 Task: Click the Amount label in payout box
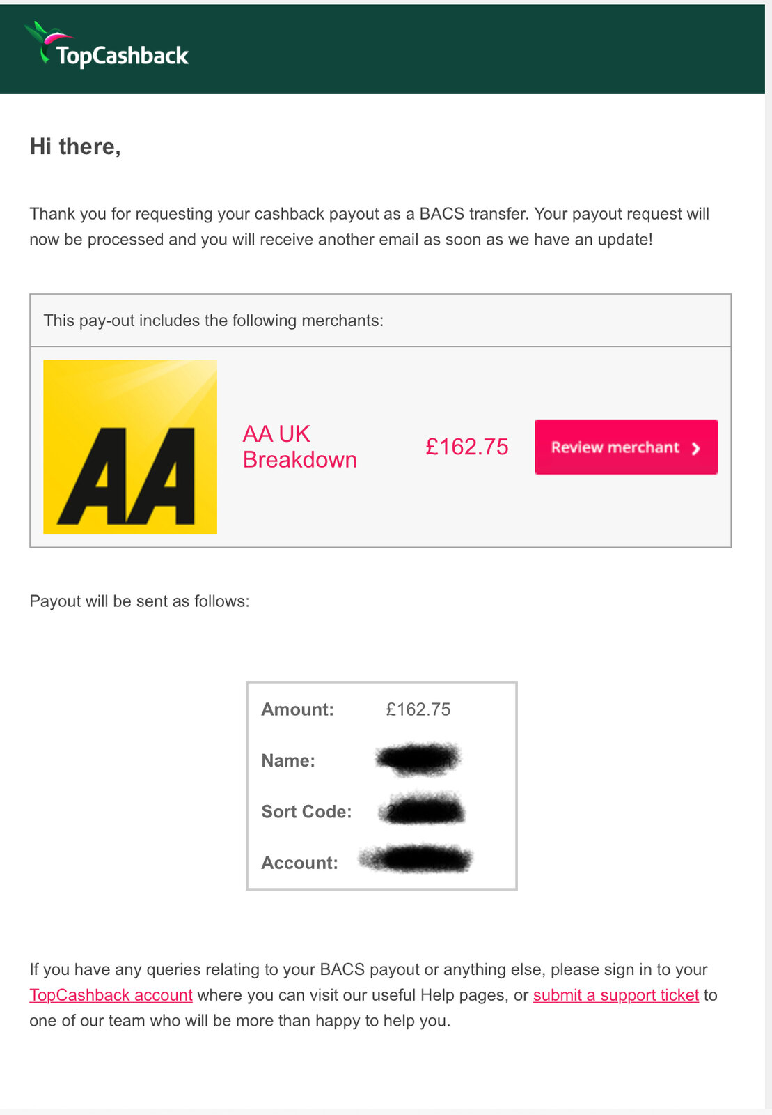(297, 709)
